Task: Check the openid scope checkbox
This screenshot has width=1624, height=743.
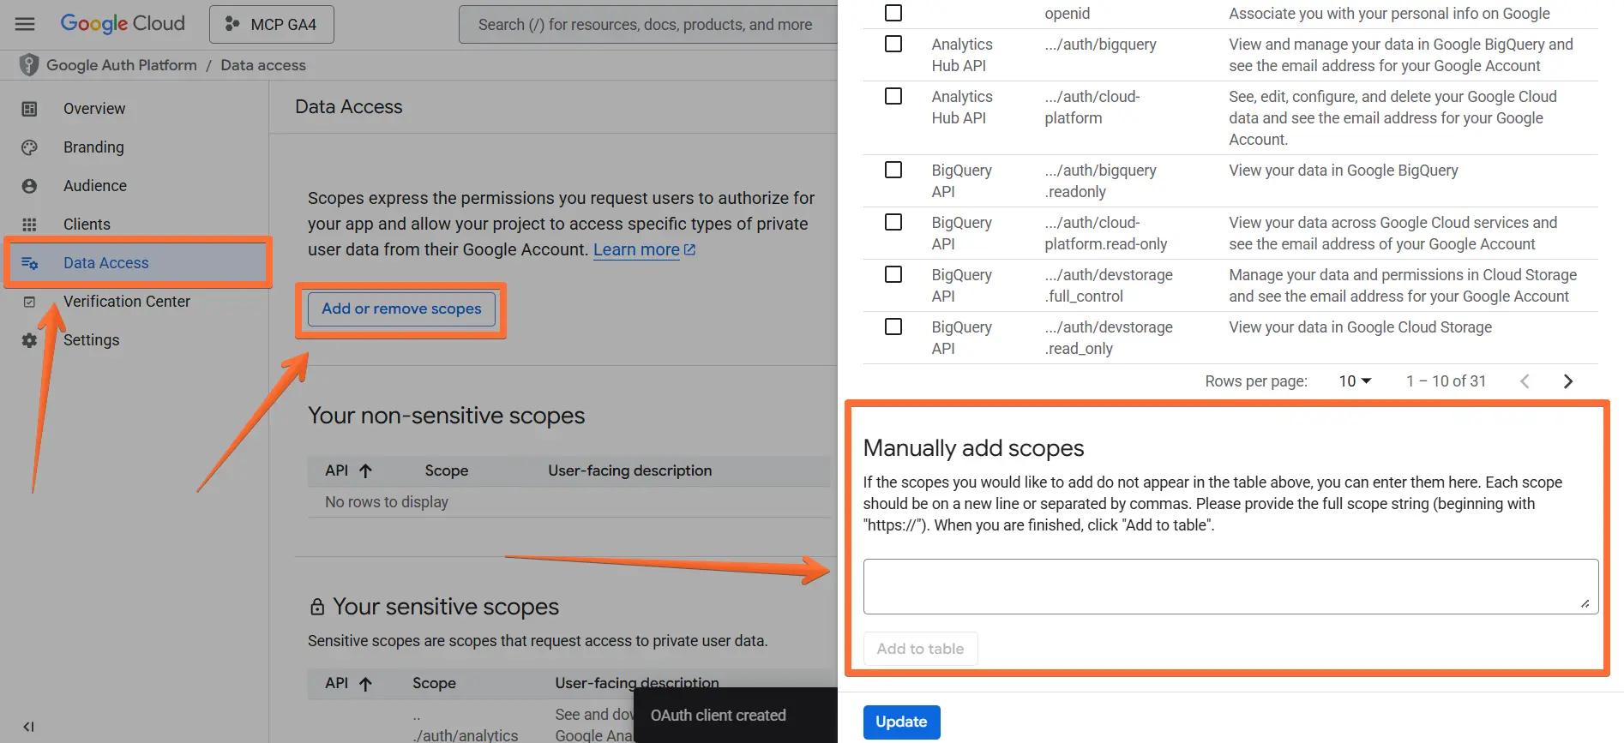Action: point(893,12)
